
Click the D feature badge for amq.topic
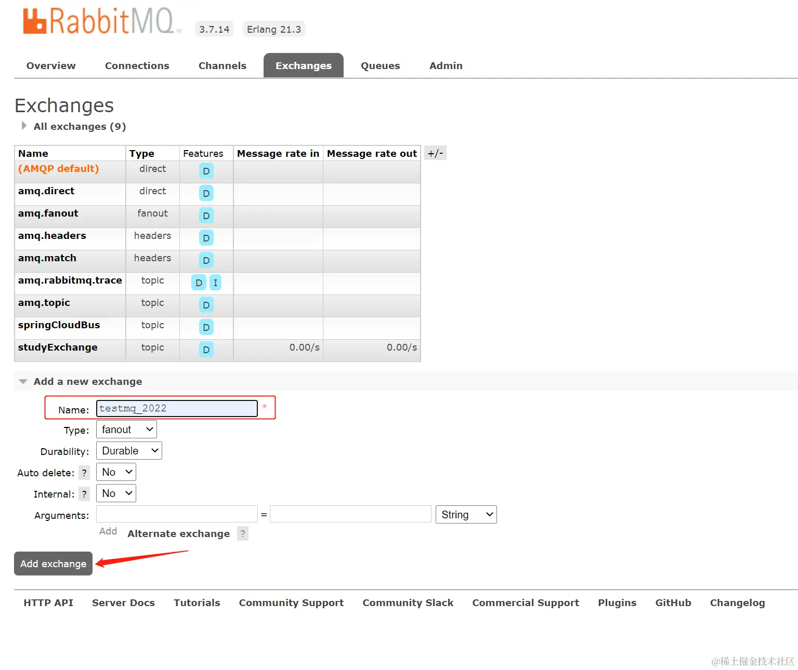[206, 305]
